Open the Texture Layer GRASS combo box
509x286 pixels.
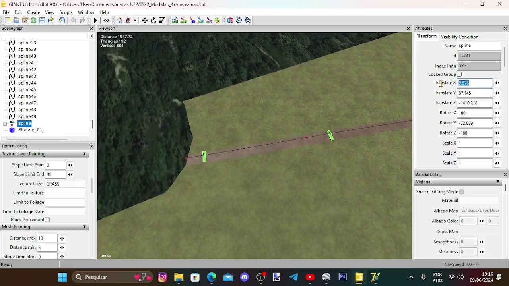65,184
